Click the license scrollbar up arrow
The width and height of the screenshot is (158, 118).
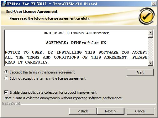(150, 33)
